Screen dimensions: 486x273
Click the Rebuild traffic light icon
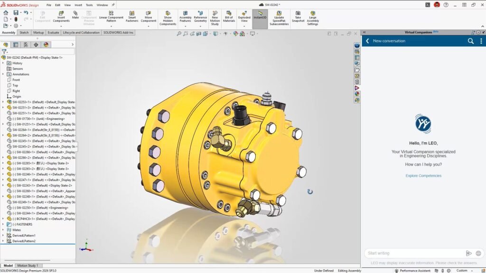click(16, 19)
